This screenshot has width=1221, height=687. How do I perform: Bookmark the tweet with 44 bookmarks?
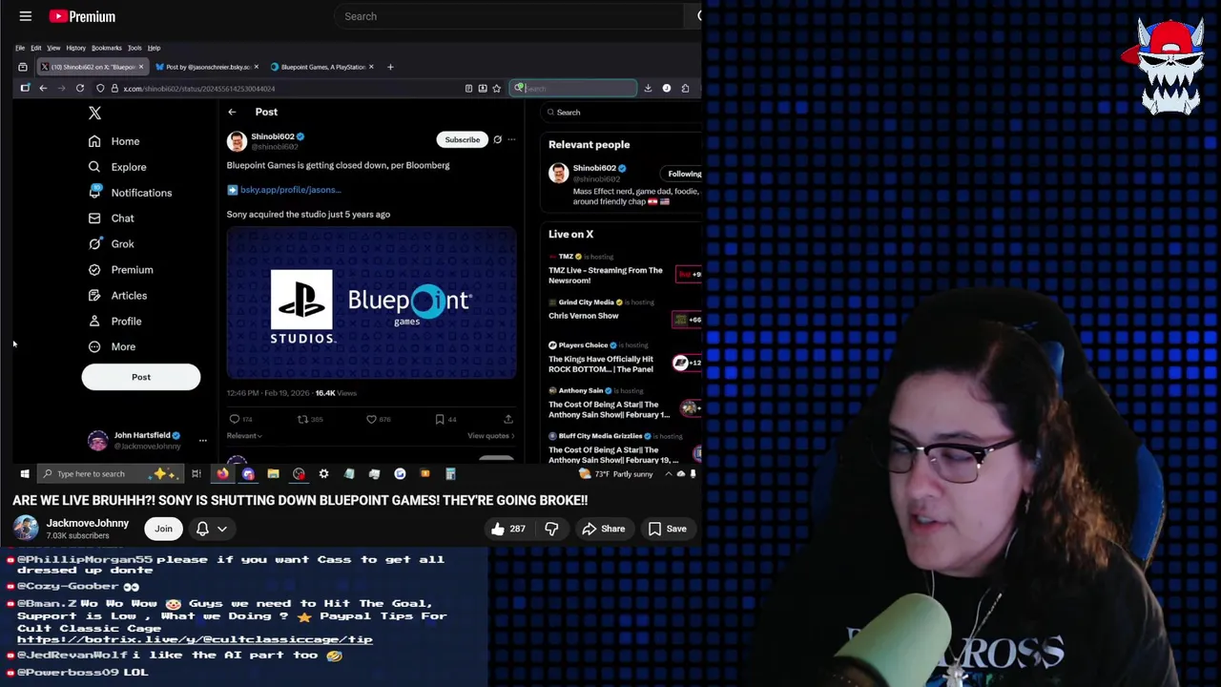click(x=440, y=419)
